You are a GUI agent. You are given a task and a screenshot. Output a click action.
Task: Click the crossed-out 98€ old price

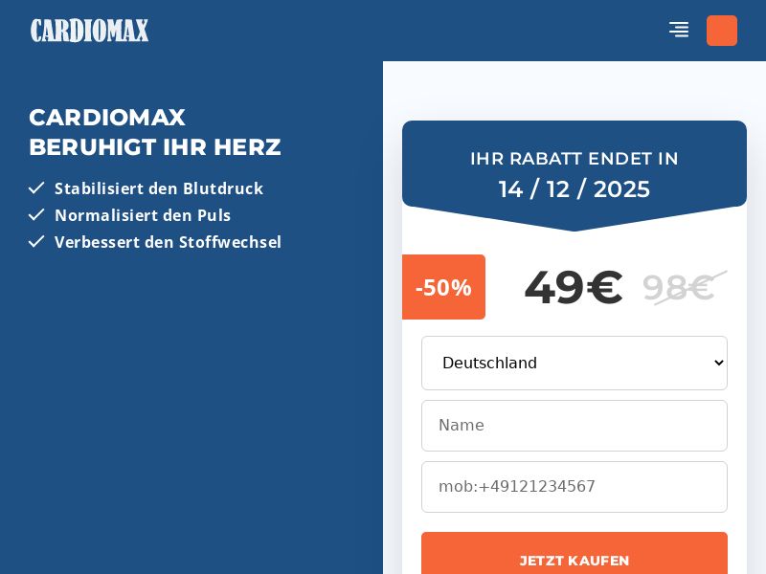(x=678, y=287)
